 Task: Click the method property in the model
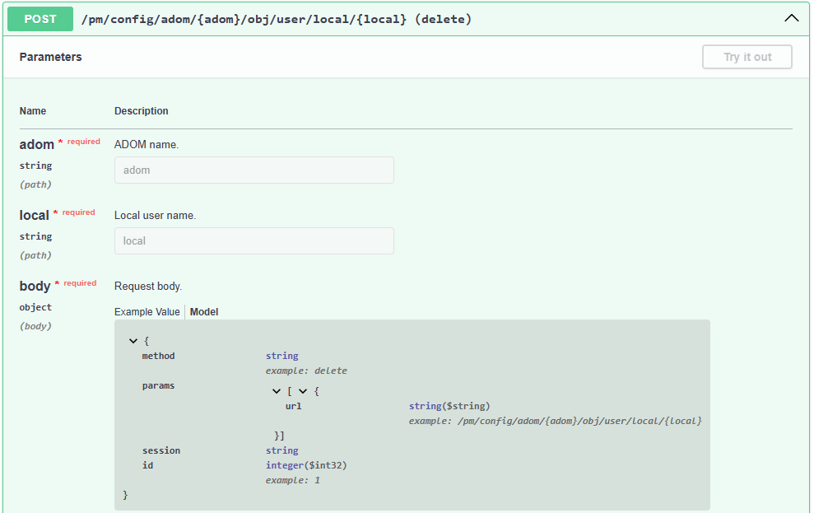(158, 357)
